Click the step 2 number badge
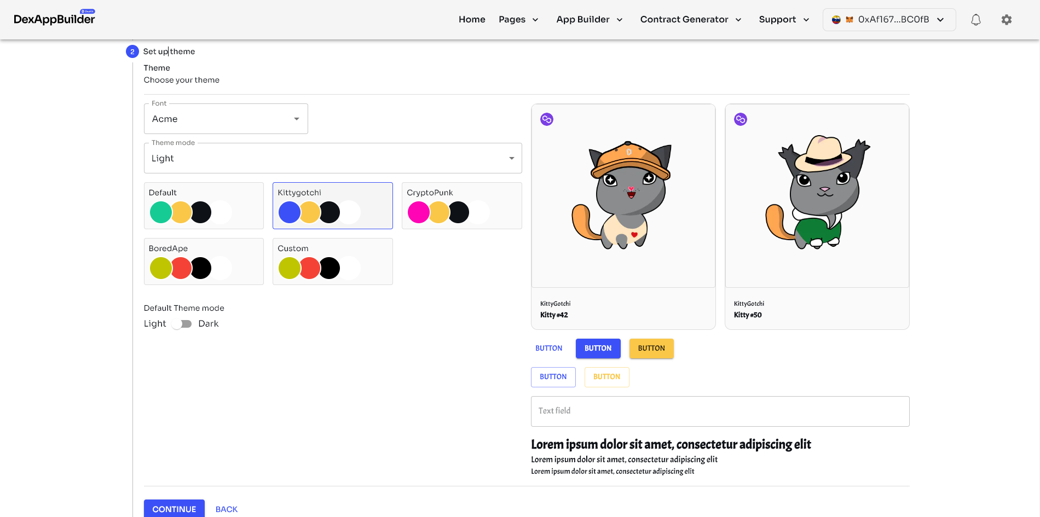 click(x=132, y=51)
